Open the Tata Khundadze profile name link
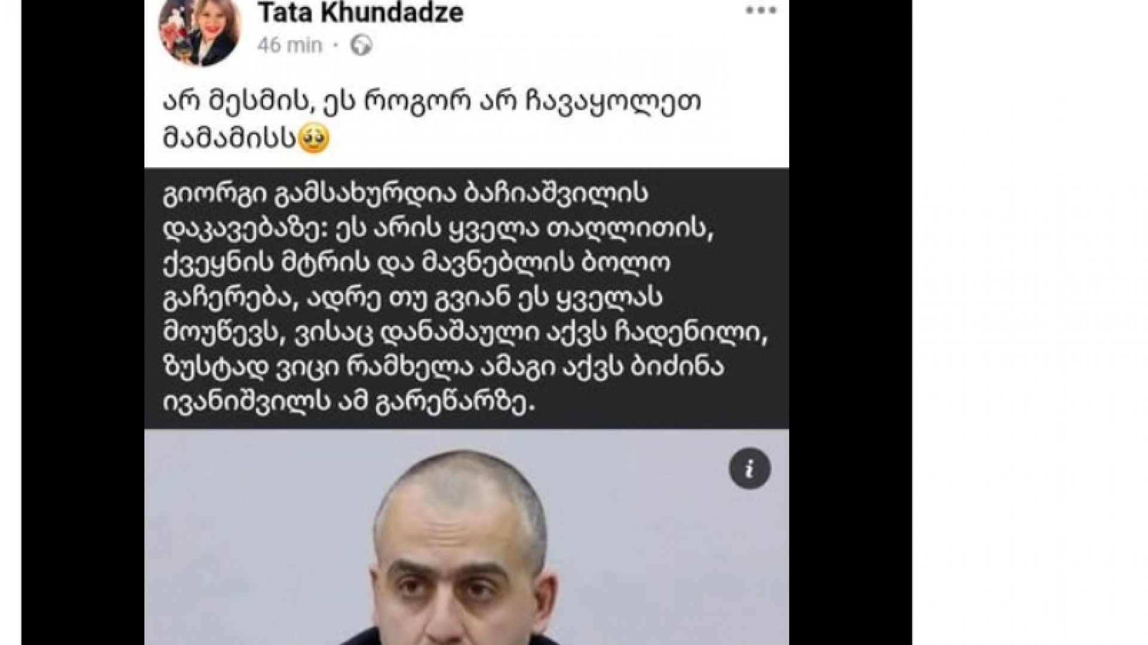Viewport: 1148px width, 645px height. click(361, 12)
